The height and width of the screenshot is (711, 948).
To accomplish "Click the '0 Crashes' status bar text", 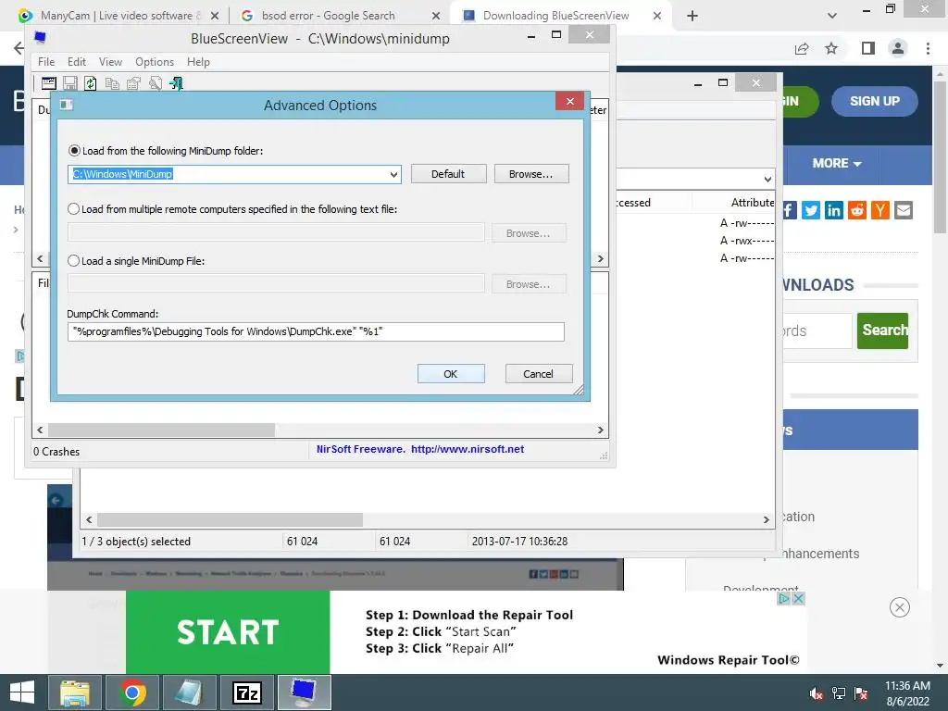I will 56,452.
